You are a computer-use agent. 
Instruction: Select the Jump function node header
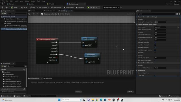coord(89,39)
